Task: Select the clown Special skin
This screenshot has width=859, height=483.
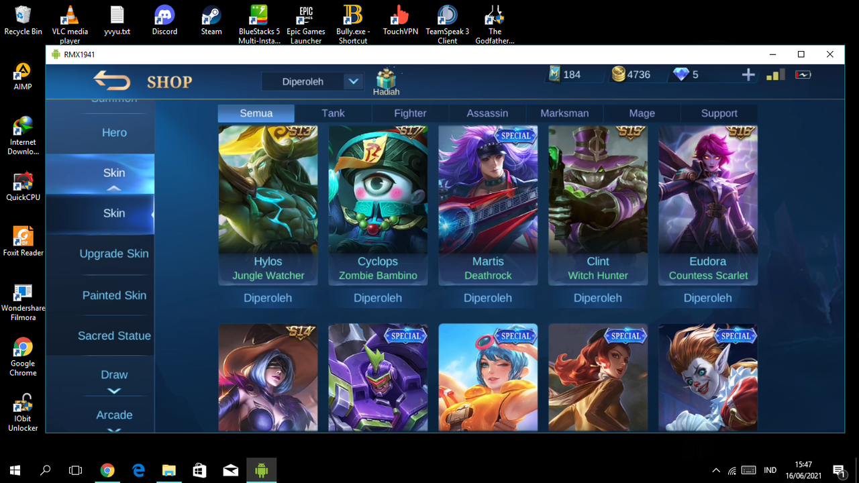Action: (x=708, y=378)
